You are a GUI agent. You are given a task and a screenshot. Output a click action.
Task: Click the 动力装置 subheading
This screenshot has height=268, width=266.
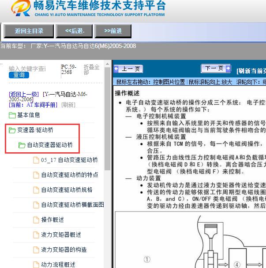[x=149, y=178]
